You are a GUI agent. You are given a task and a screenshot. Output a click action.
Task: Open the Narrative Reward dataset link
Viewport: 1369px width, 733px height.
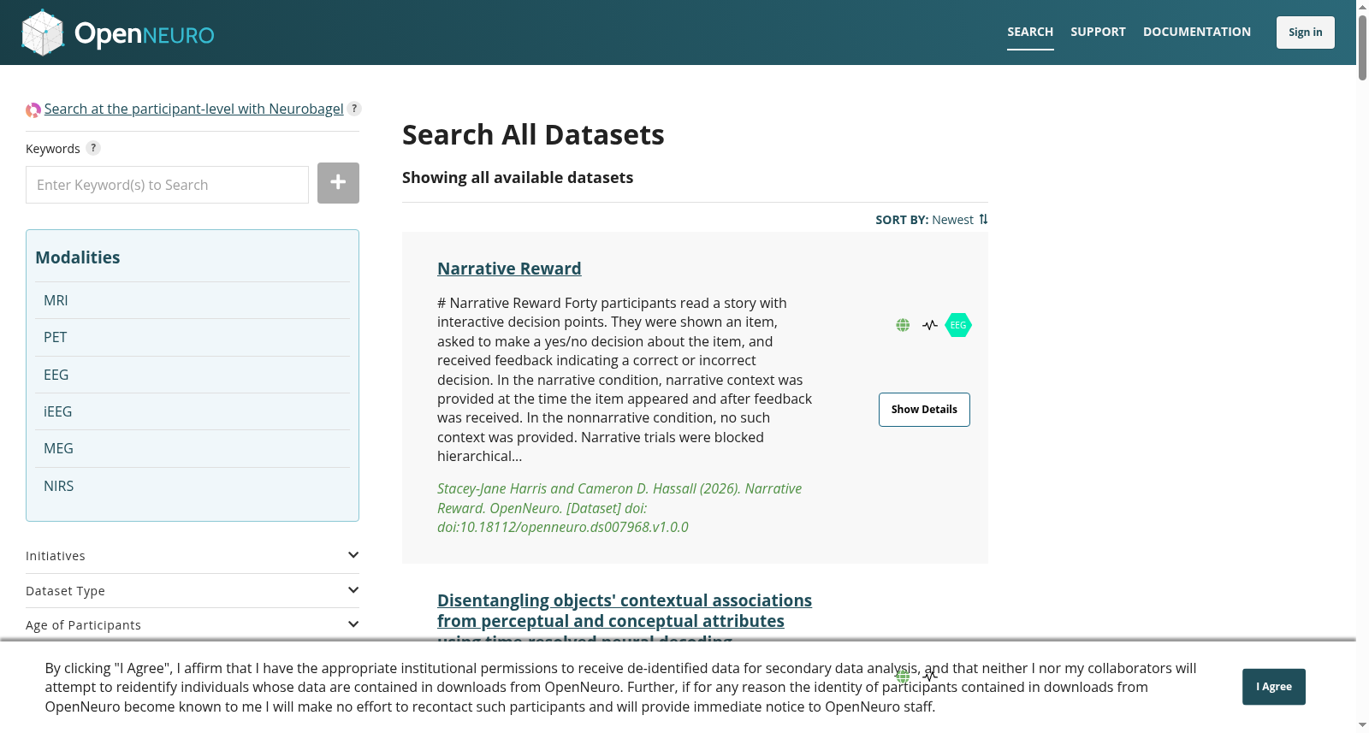tap(509, 269)
